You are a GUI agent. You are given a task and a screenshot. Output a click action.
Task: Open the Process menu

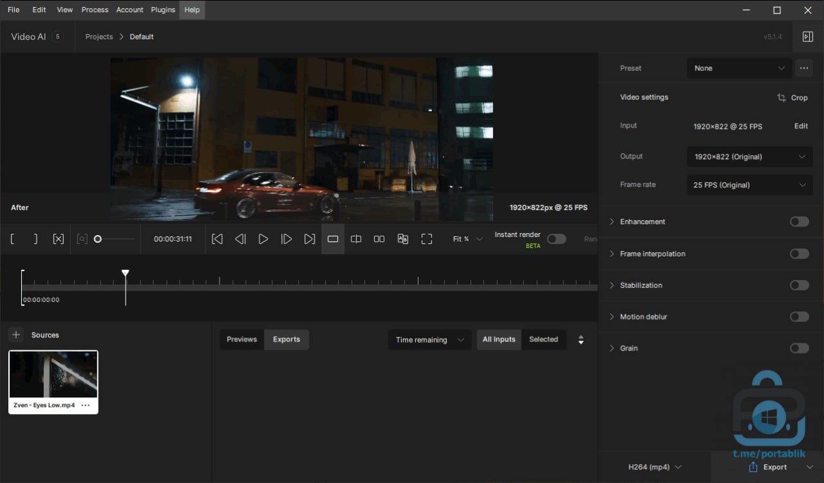pyautogui.click(x=95, y=10)
